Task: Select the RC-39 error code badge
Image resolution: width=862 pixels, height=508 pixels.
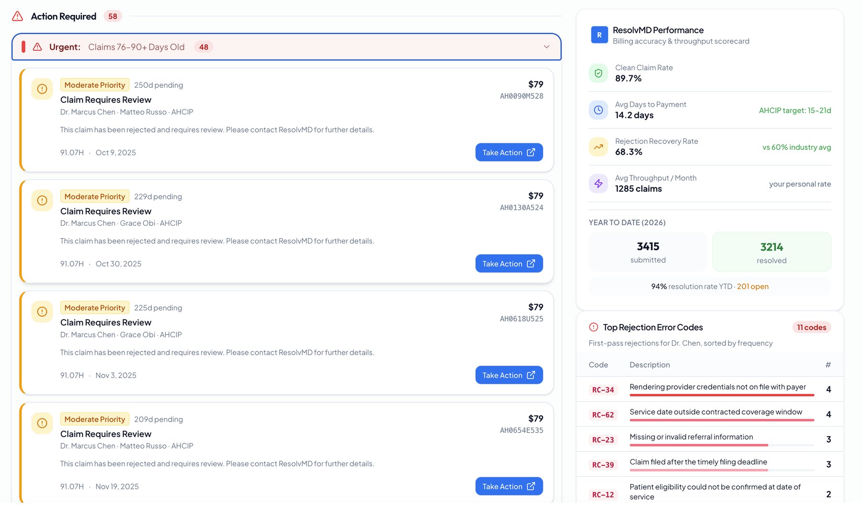Action: click(x=603, y=464)
